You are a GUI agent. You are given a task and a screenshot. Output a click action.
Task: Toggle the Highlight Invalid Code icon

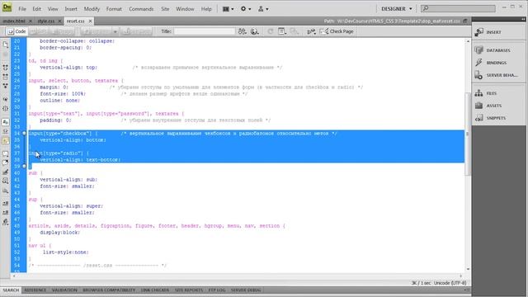click(x=6, y=131)
